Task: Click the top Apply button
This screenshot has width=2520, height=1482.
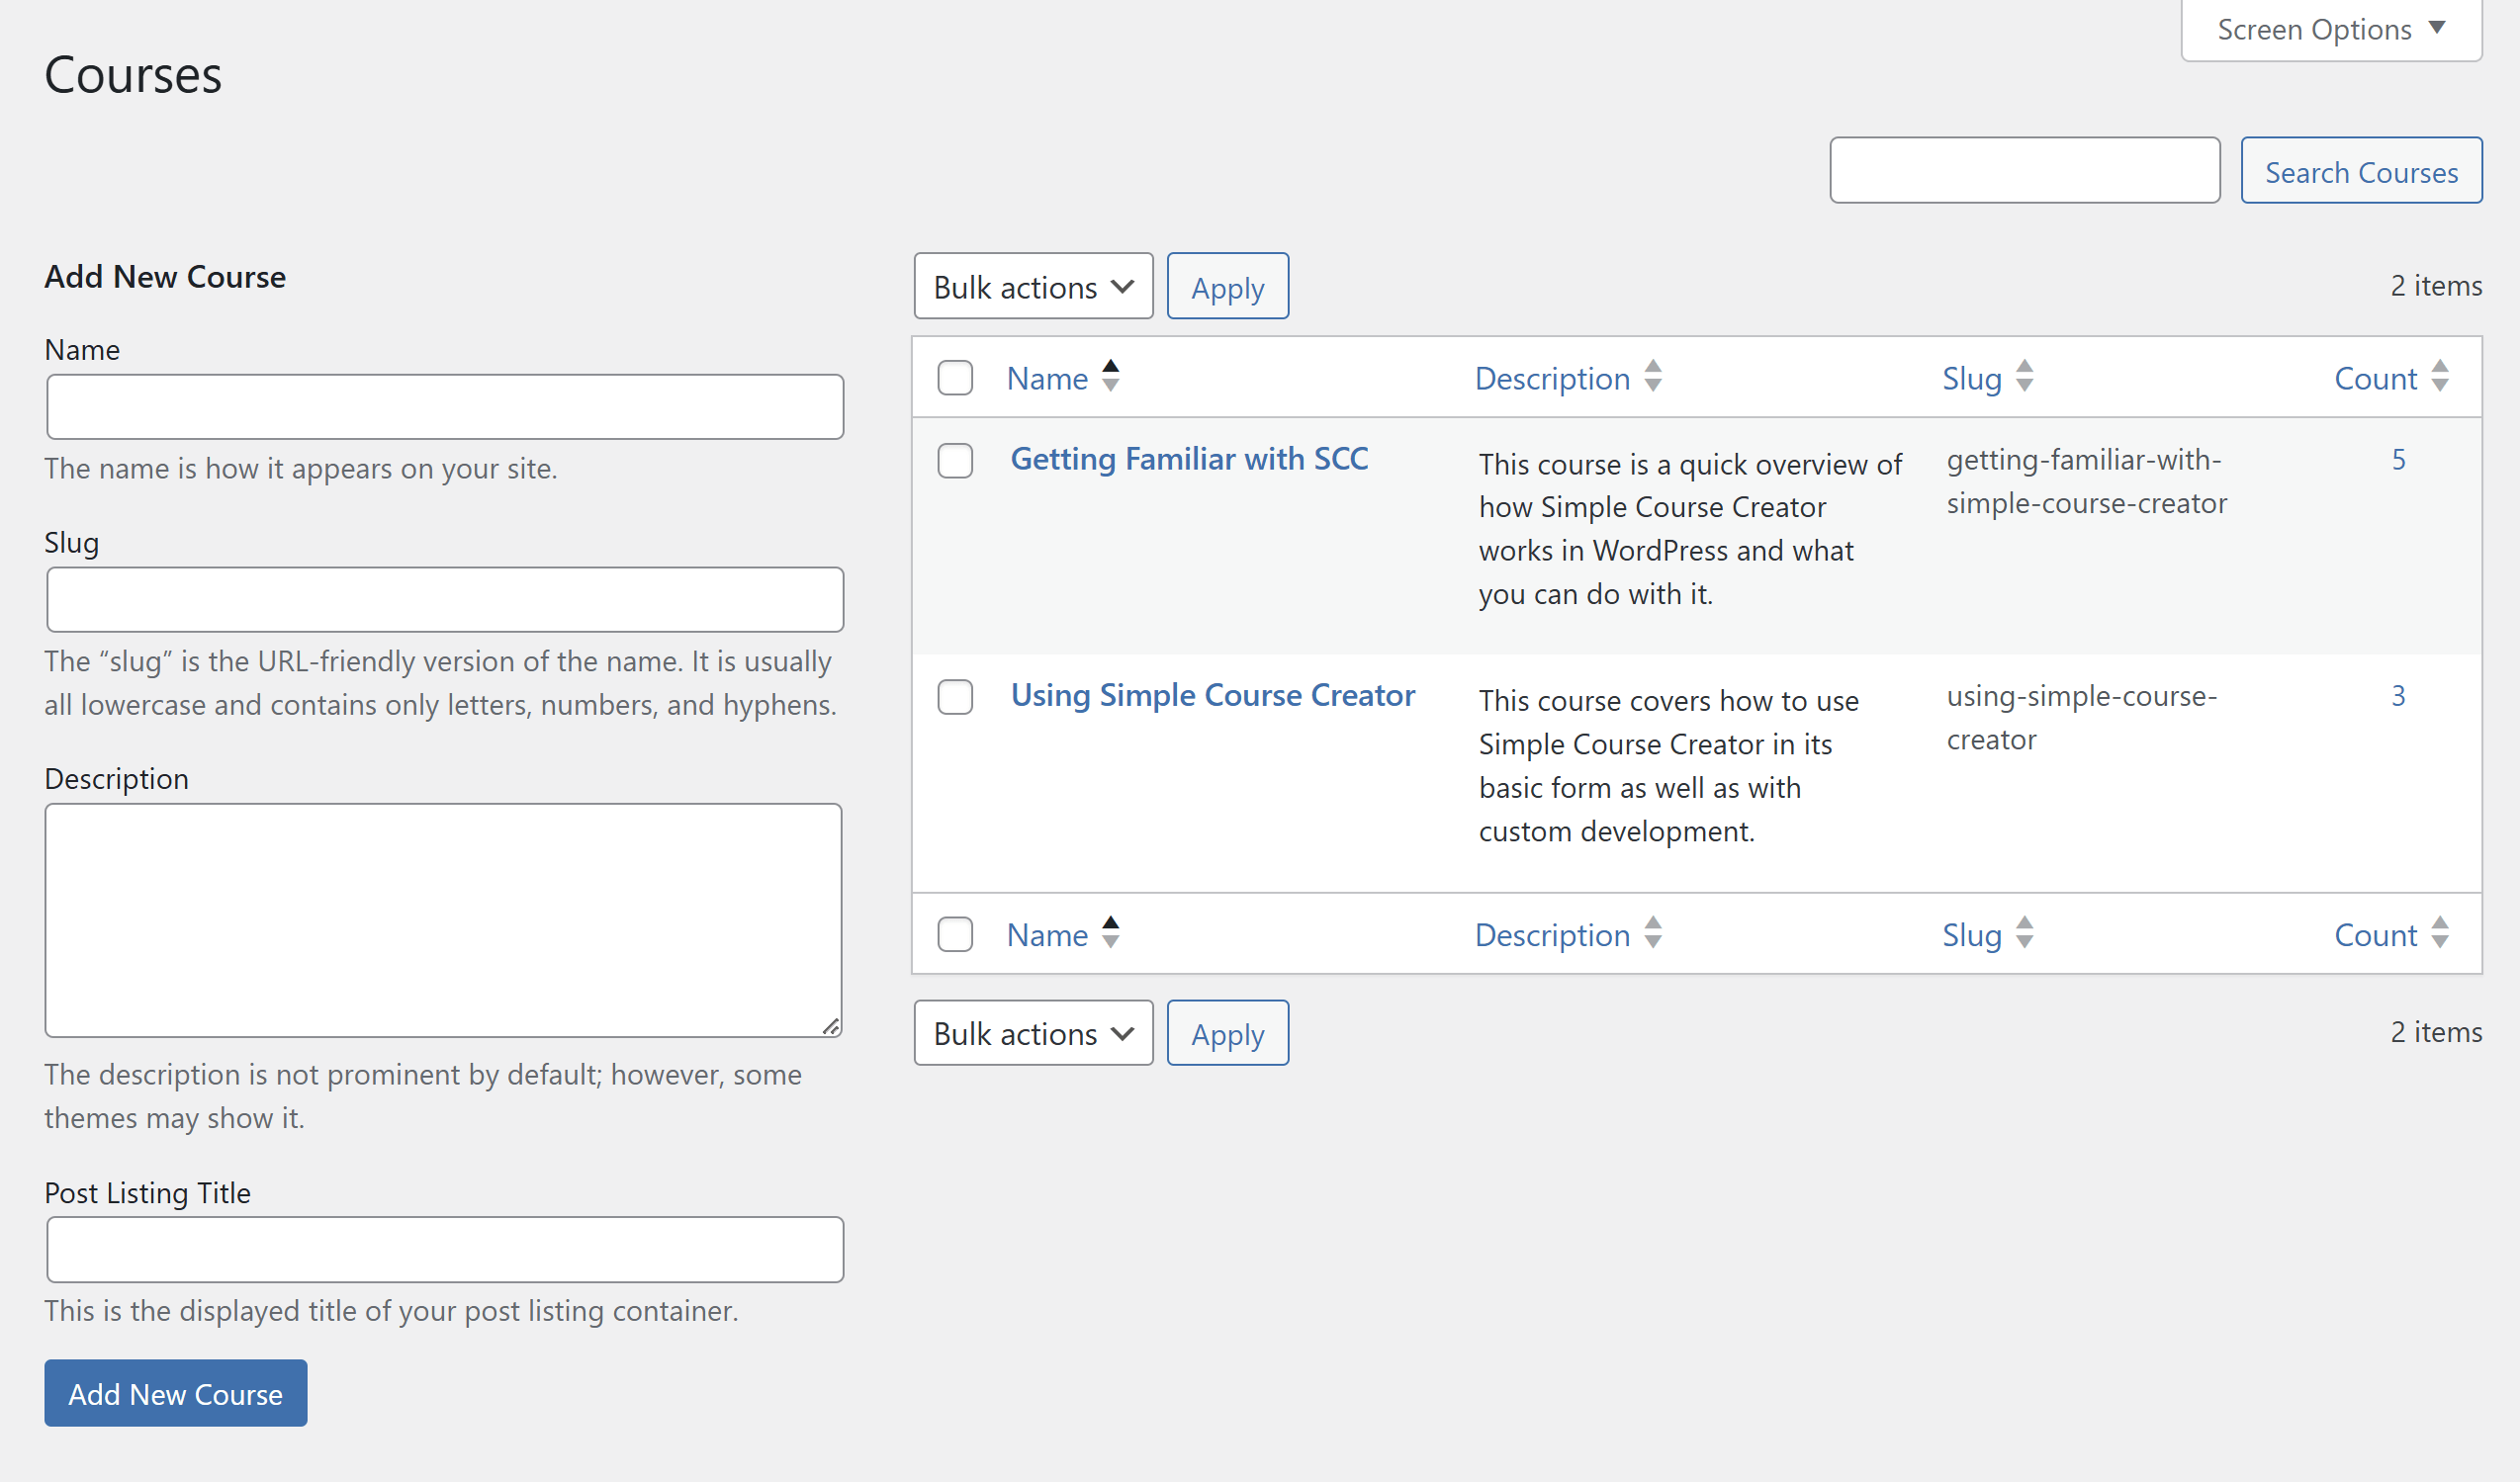Action: pyautogui.click(x=1228, y=287)
